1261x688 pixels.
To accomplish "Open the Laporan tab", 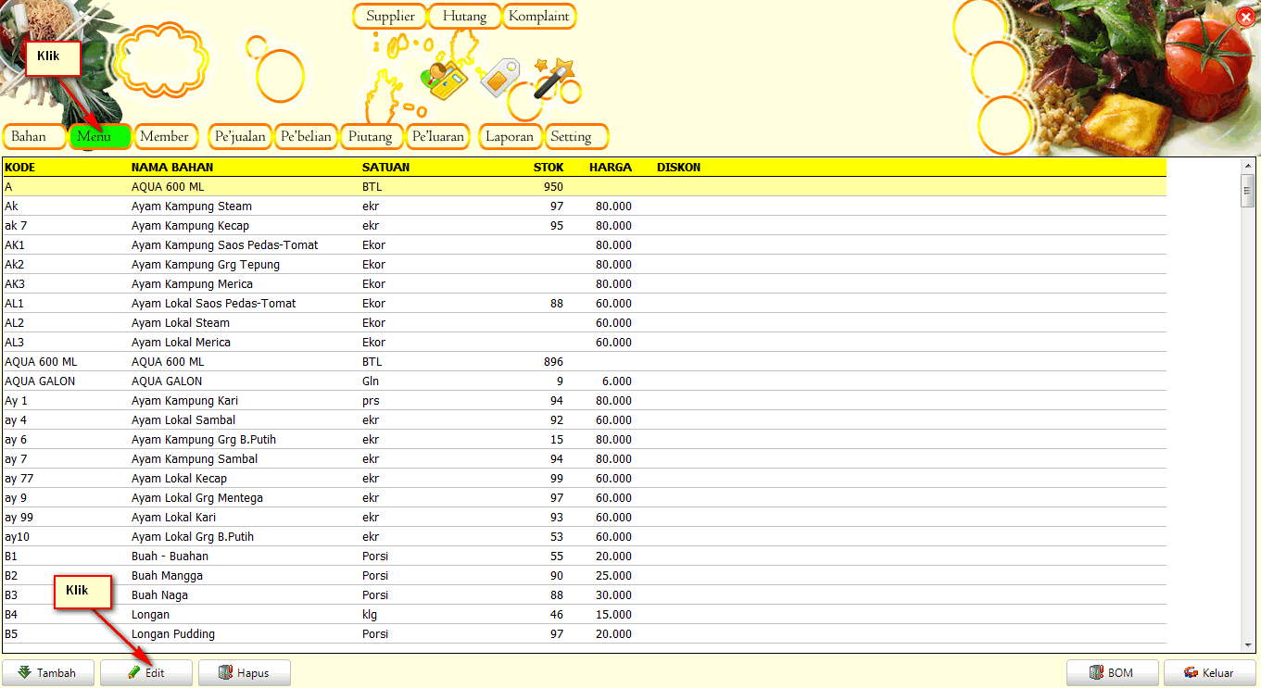I will 511,137.
